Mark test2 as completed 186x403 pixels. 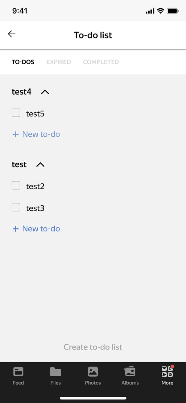click(x=16, y=185)
